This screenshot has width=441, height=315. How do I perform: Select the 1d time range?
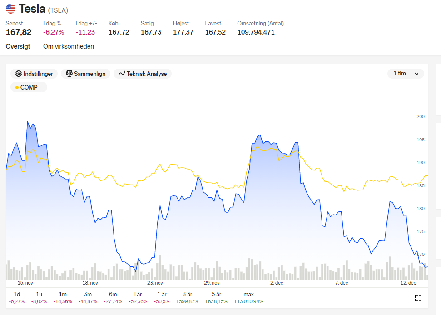coord(17,298)
